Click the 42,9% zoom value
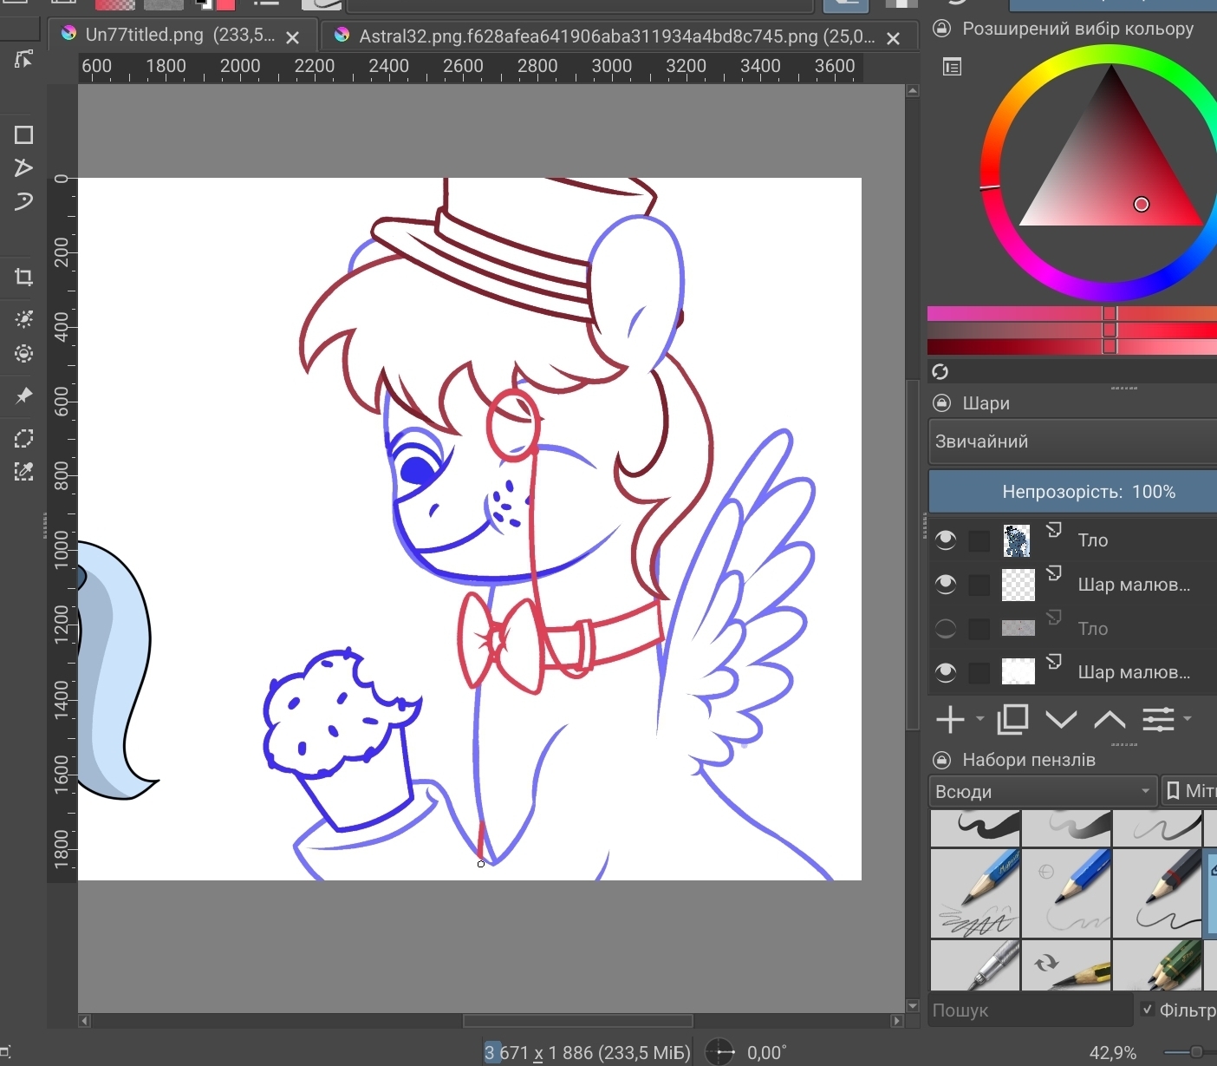Image resolution: width=1217 pixels, height=1066 pixels. point(1113,1053)
